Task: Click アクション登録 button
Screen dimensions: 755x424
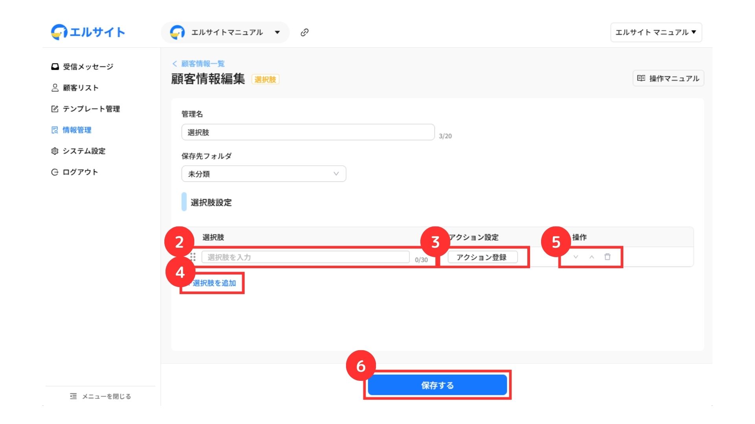Action: [x=482, y=257]
